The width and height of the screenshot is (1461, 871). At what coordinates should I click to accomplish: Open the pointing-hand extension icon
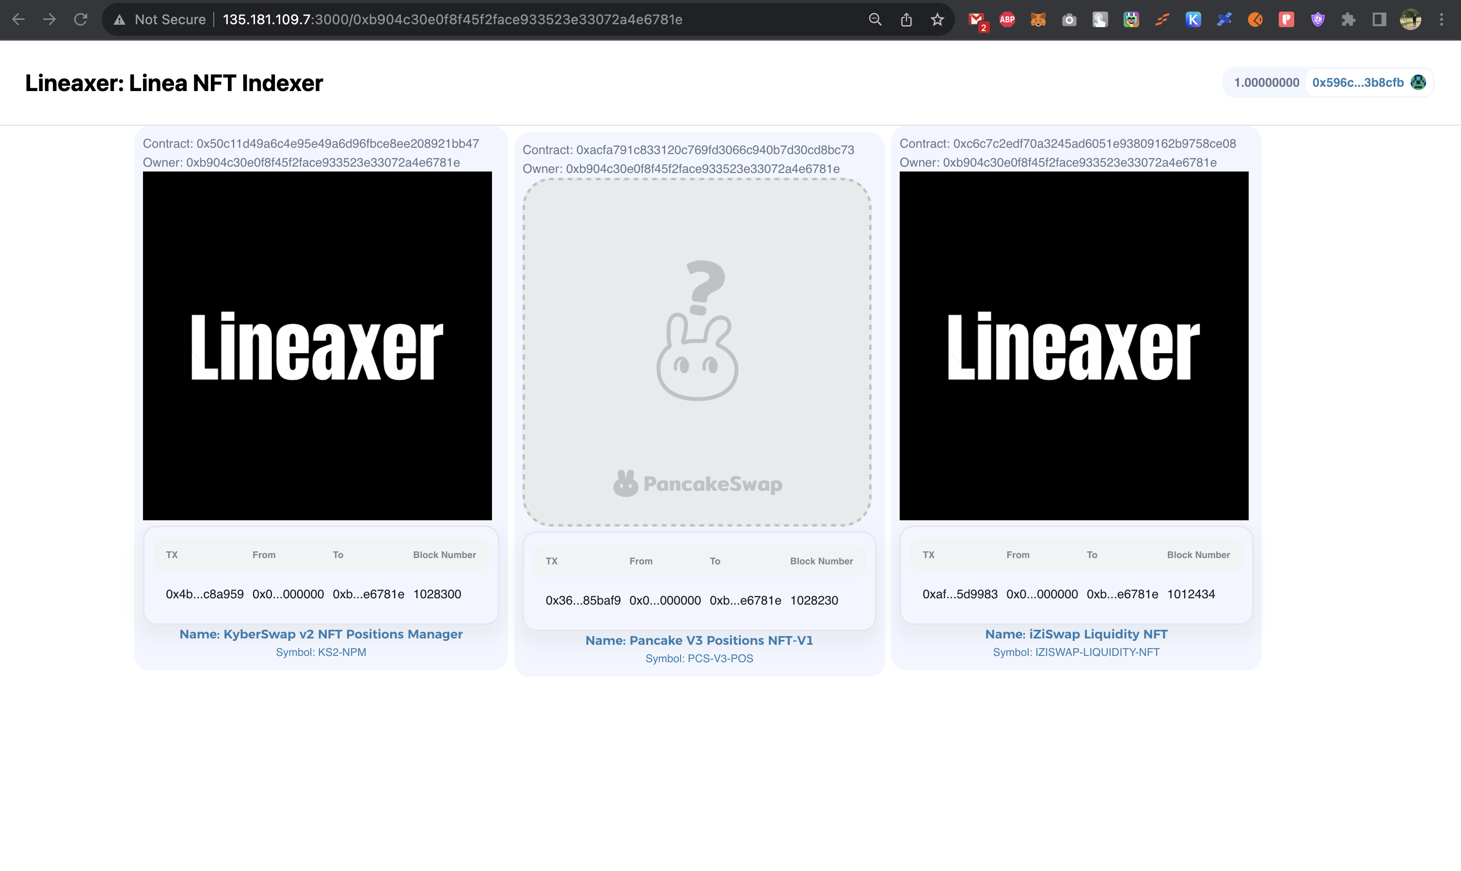[1100, 19]
